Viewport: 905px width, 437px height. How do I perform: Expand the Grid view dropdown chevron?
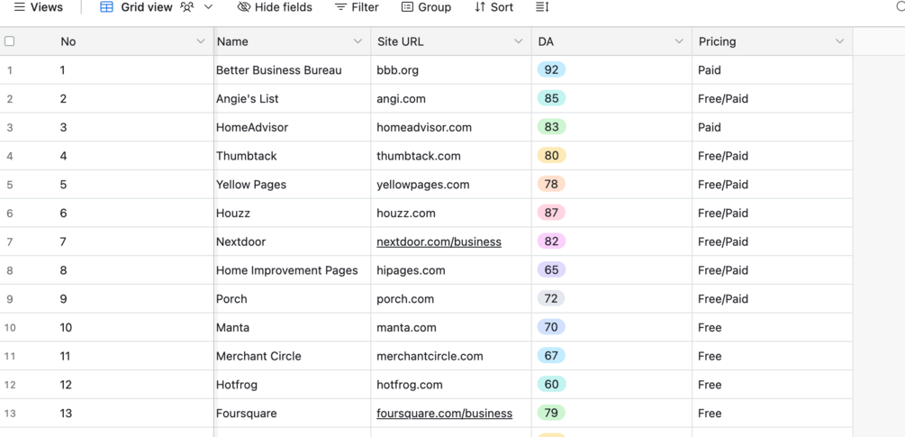(x=208, y=7)
